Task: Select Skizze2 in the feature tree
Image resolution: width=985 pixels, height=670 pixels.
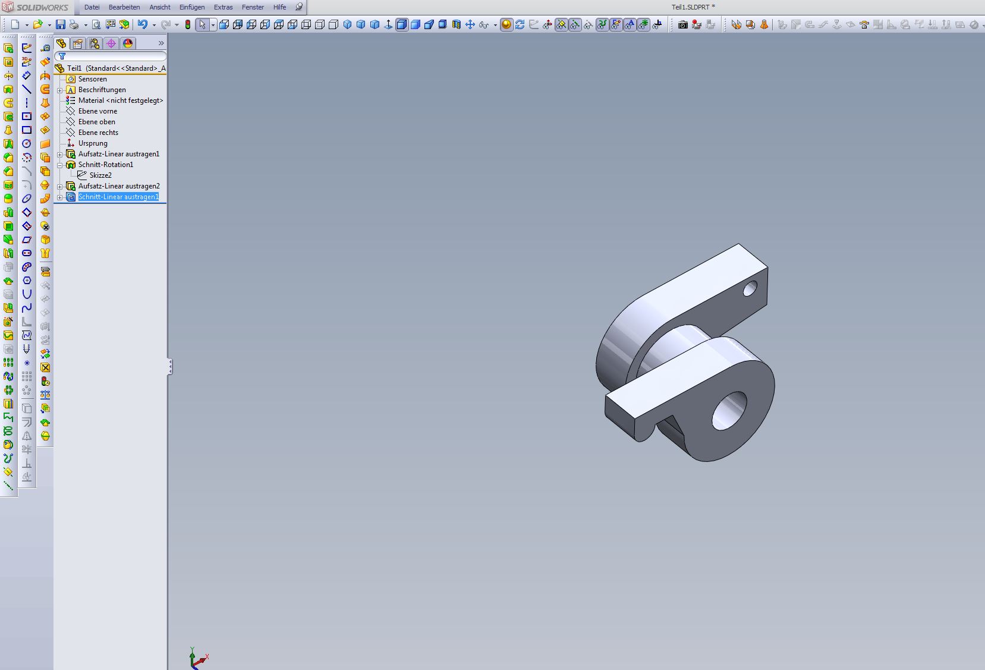Action: click(100, 175)
